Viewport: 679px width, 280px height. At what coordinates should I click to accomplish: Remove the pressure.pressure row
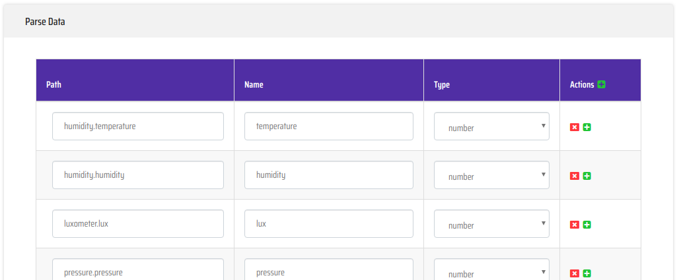tap(574, 273)
